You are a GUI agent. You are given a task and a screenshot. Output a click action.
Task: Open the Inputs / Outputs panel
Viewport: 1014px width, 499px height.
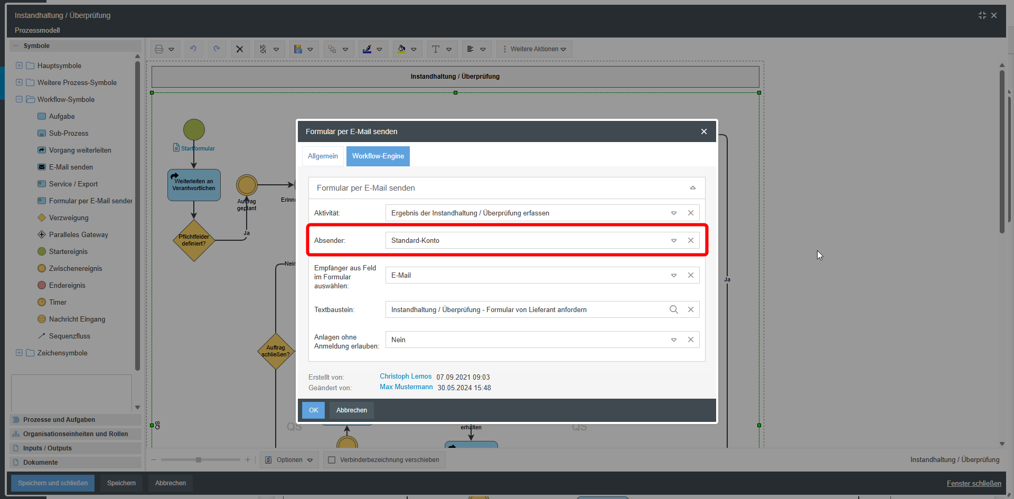pyautogui.click(x=76, y=448)
